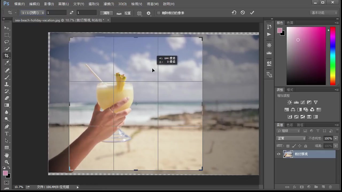Switch to the 色票 tab
The image size is (342, 192).
pos(290,23)
